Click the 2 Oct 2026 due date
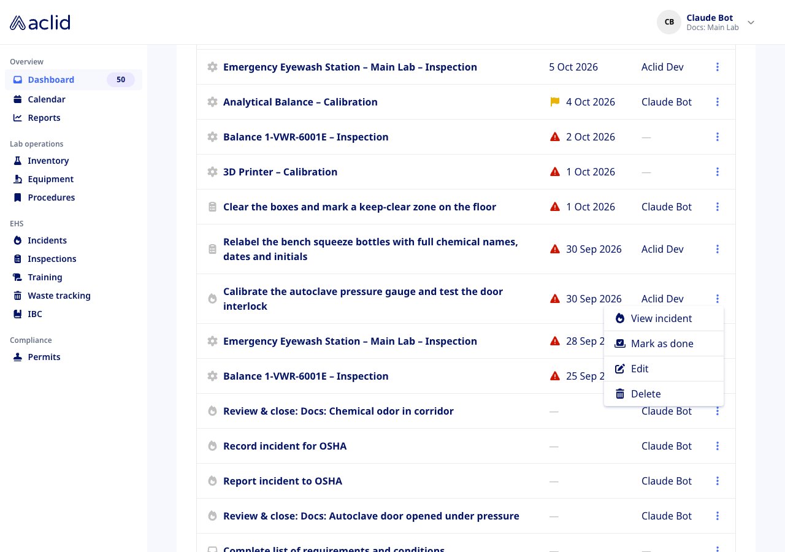This screenshot has height=552, width=785. coord(591,137)
